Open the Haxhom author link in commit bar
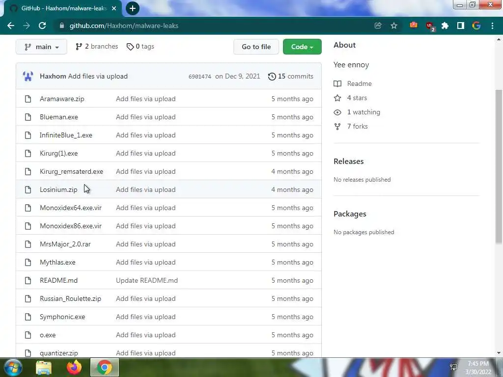The width and height of the screenshot is (503, 377). 53,76
